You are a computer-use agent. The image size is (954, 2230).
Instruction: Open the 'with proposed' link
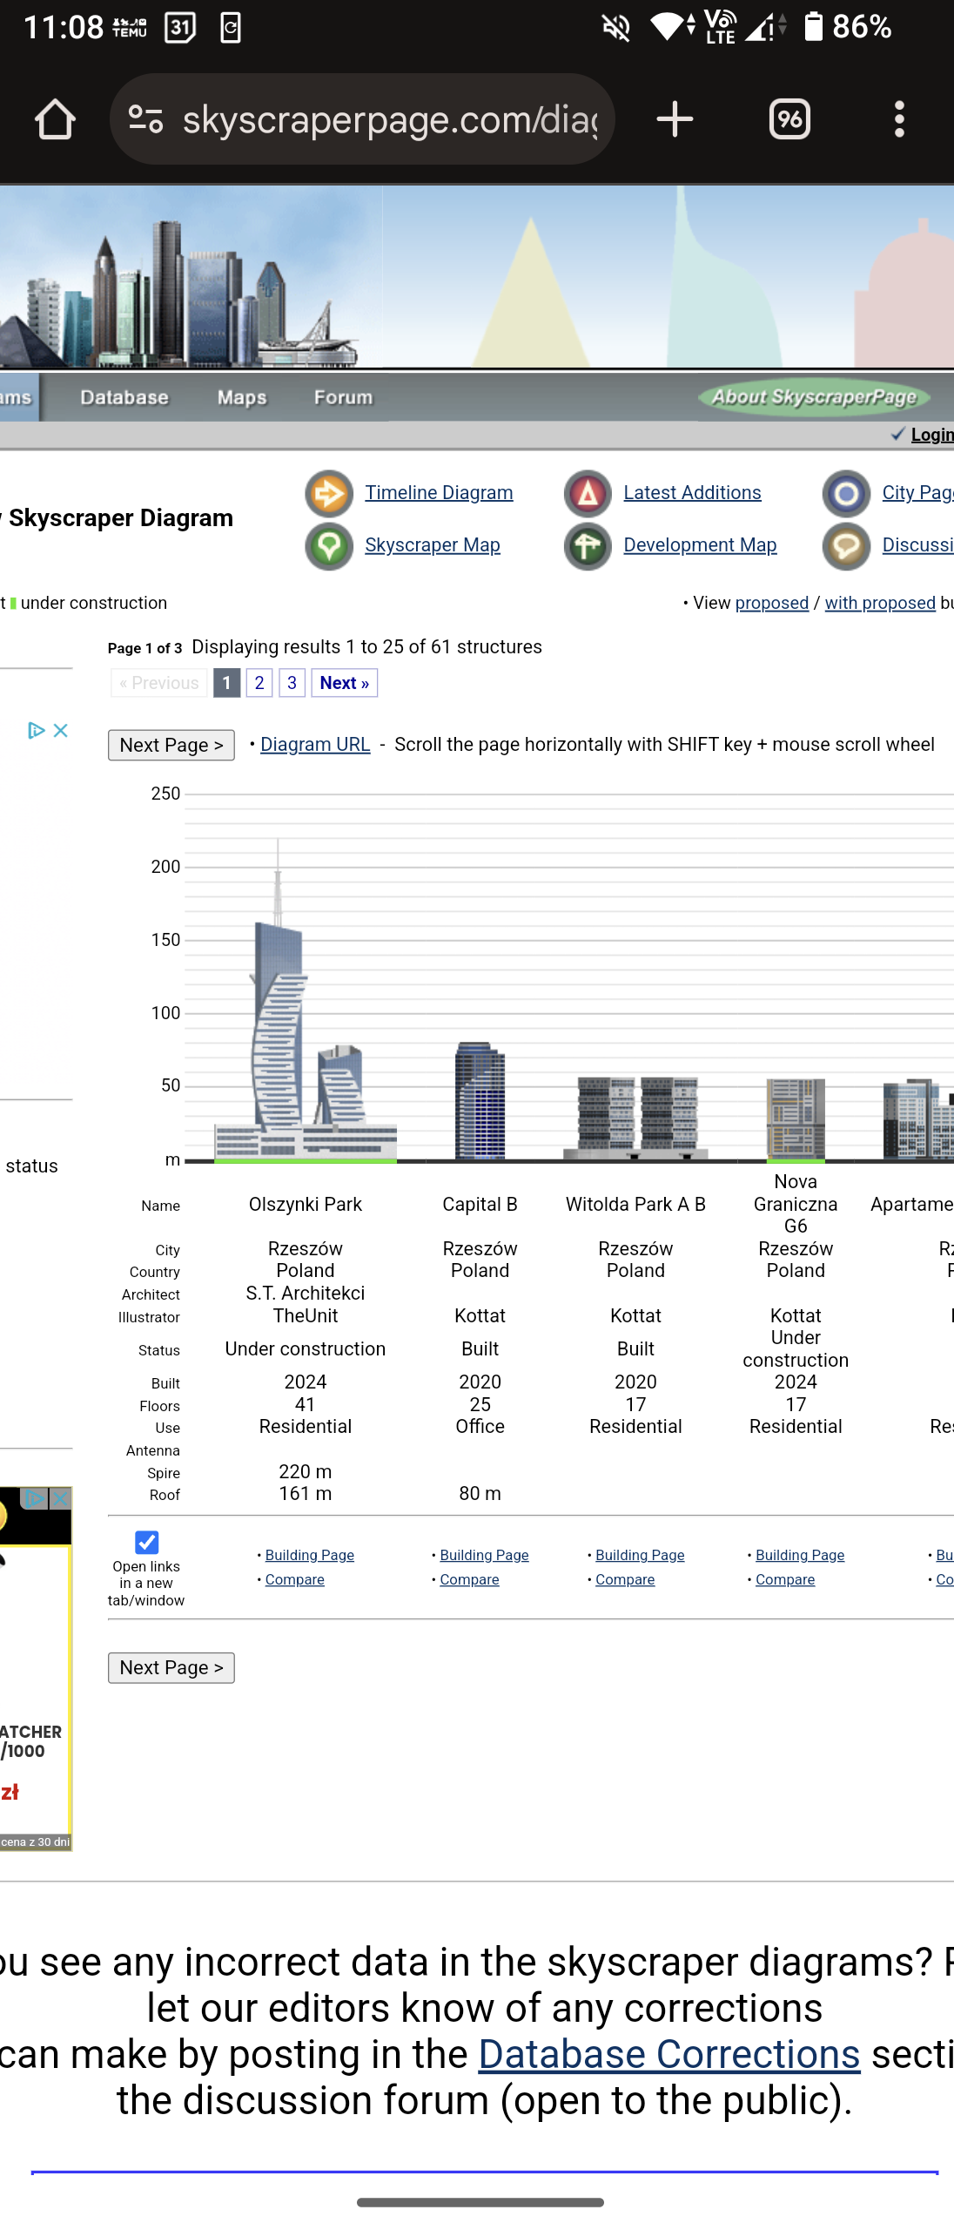880,603
